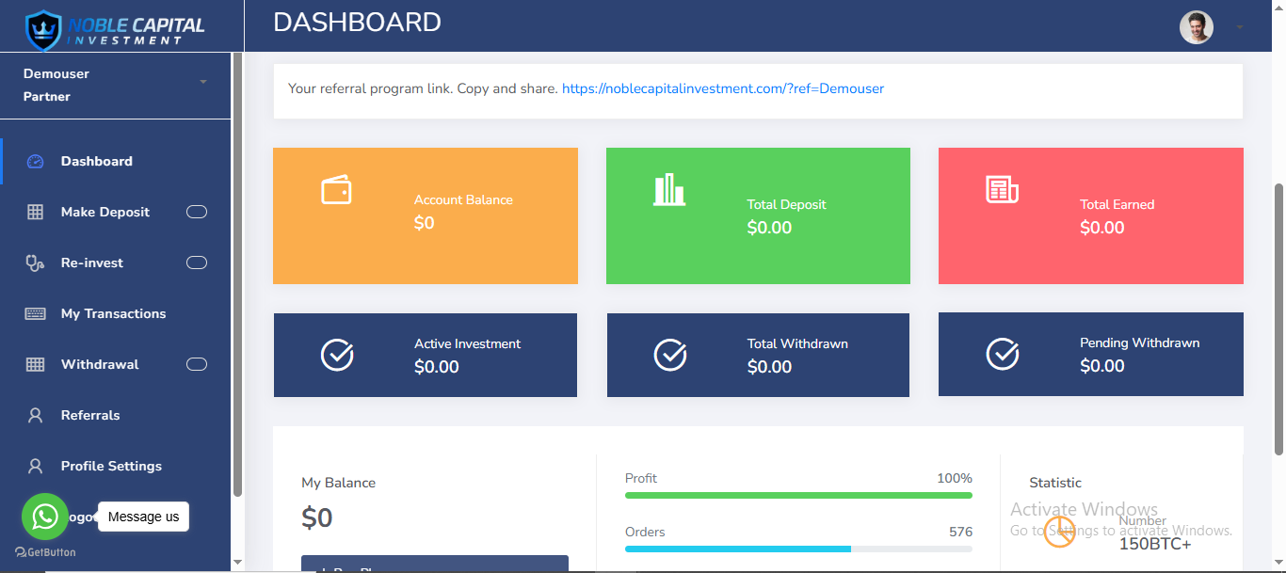This screenshot has height=573, width=1286.
Task: Click the Orders count 576
Action: click(x=960, y=532)
